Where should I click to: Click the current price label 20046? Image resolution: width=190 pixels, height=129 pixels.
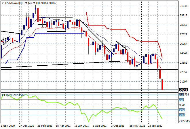183,90
